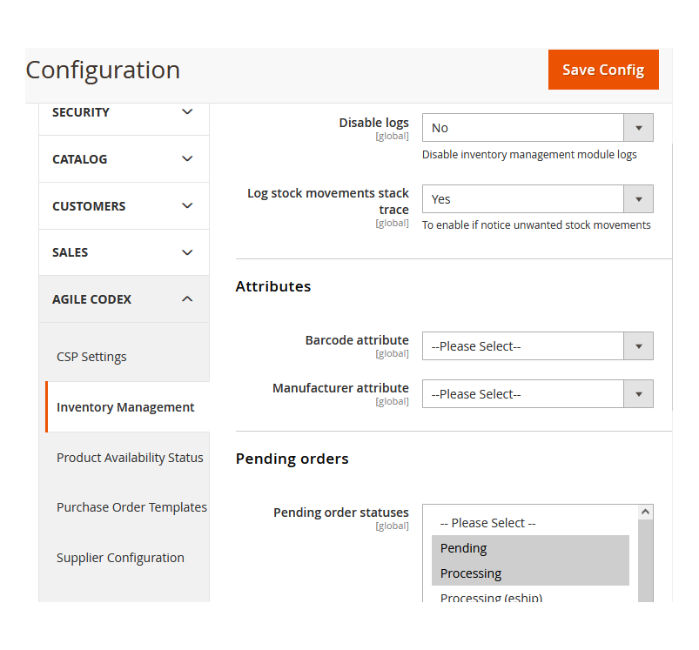699x650 pixels.
Task: Open the Barcode attribute dropdown
Action: click(x=537, y=346)
